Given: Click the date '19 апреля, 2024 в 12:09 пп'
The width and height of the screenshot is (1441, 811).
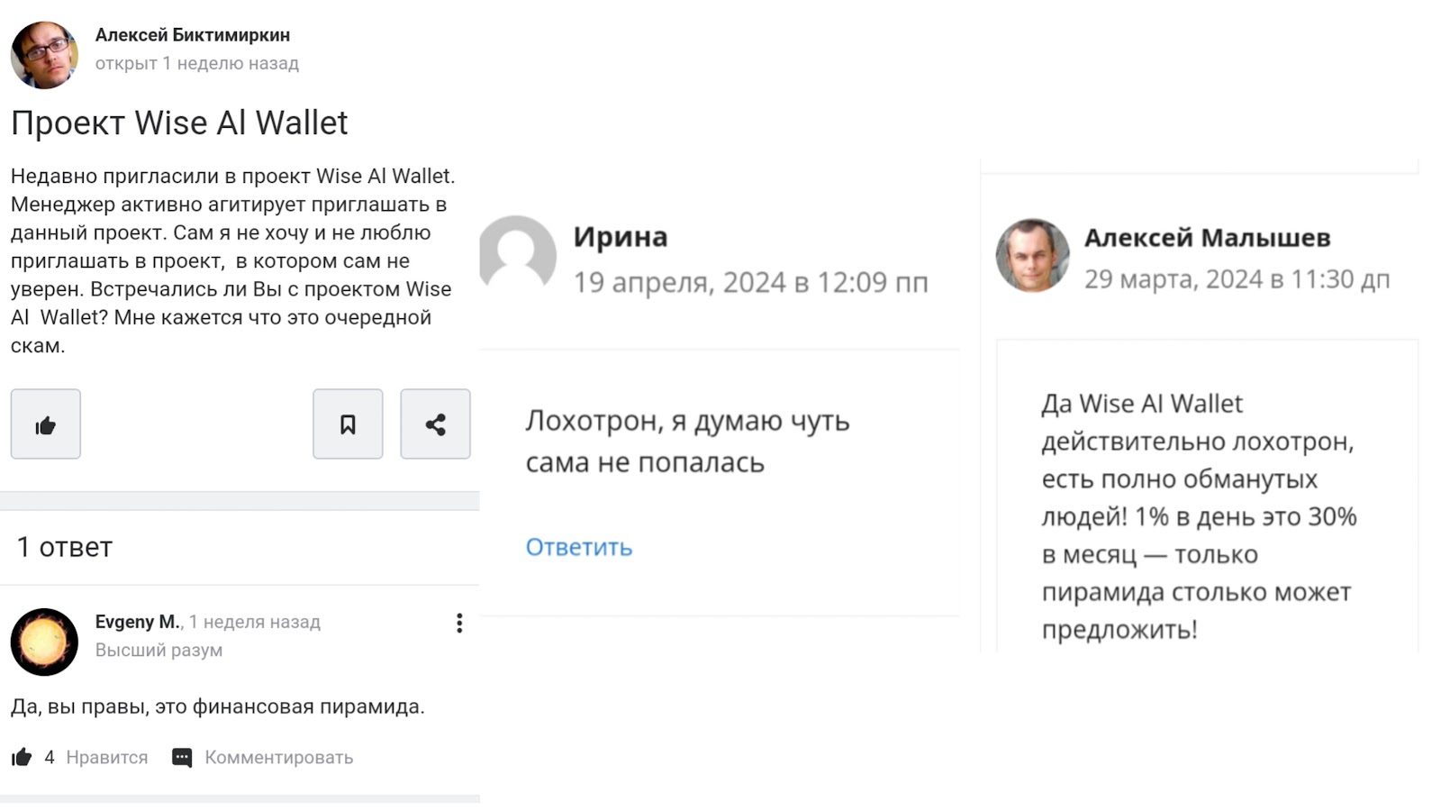Looking at the screenshot, I should tap(751, 282).
